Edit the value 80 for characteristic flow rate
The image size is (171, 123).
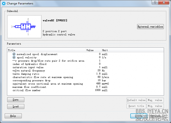99,77
